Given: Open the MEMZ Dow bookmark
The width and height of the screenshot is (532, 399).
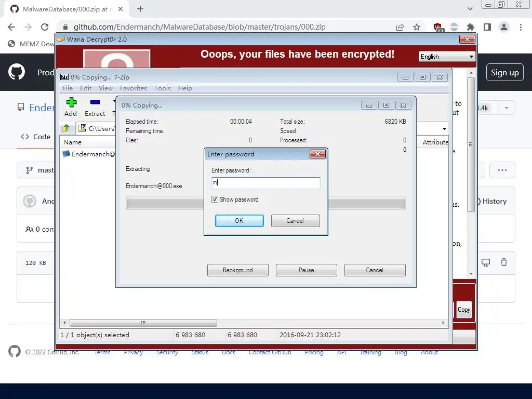Looking at the screenshot, I should pyautogui.click(x=31, y=44).
